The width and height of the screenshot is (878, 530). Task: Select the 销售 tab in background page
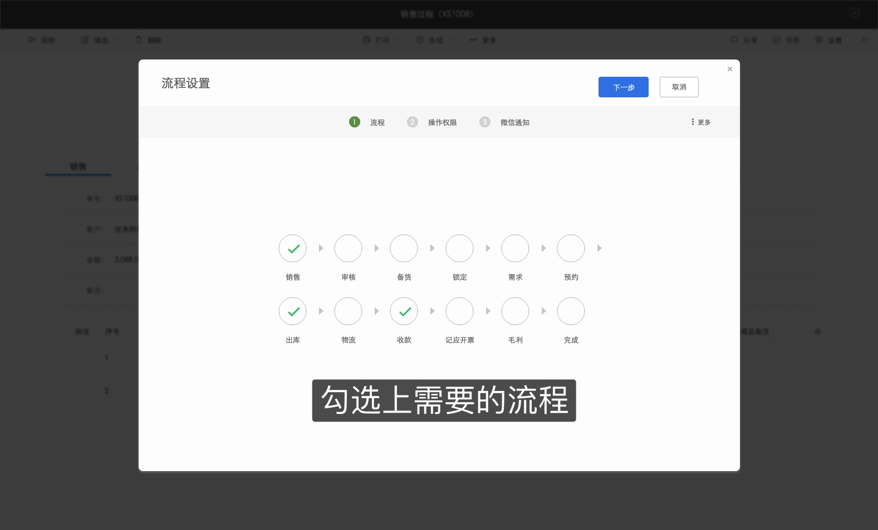[x=78, y=167]
